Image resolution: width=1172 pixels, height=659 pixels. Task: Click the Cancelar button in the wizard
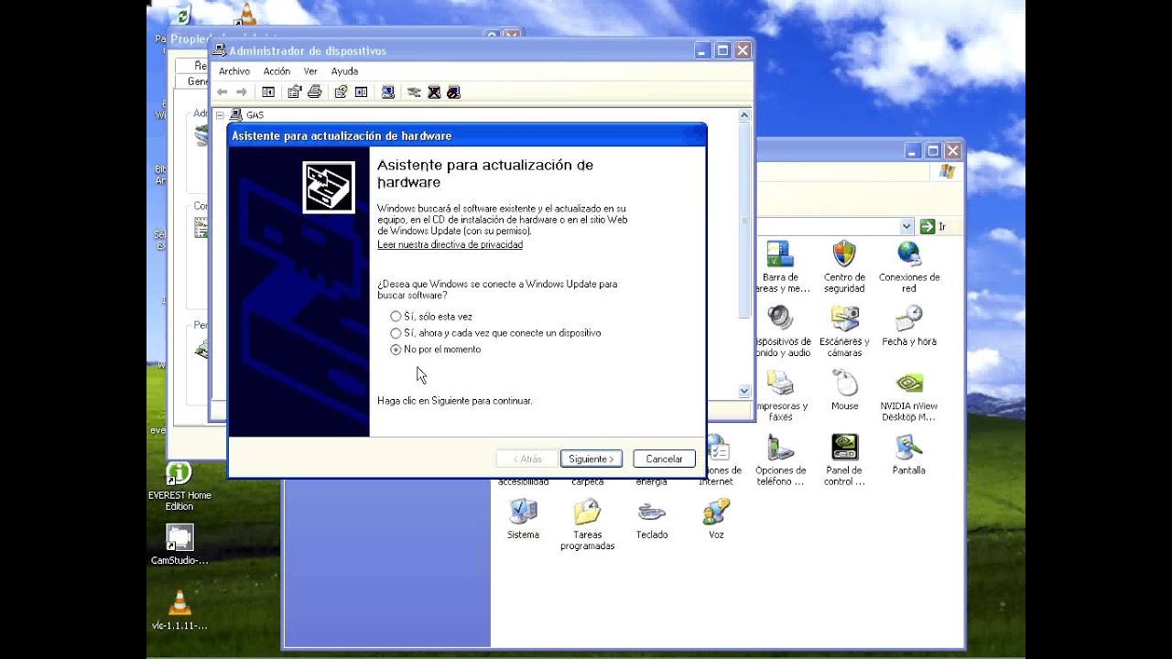(x=664, y=459)
